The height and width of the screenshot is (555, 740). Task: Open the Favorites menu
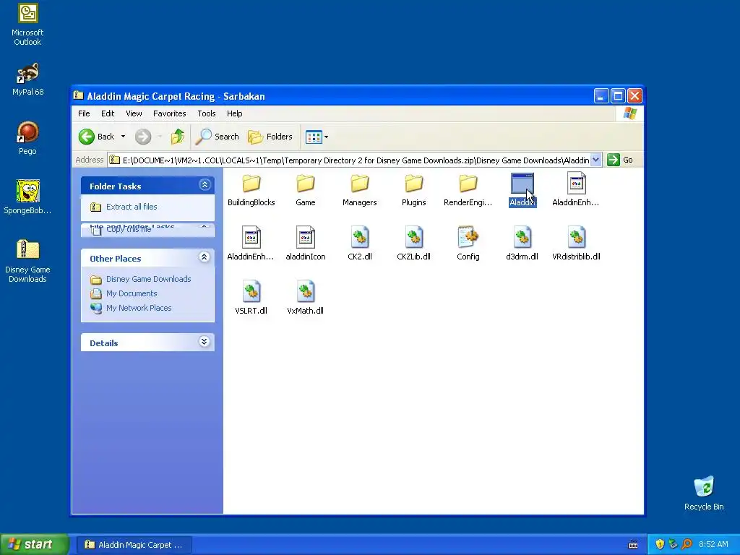point(169,113)
